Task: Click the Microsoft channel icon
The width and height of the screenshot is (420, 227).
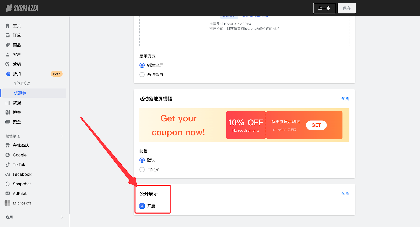Action: 8,203
